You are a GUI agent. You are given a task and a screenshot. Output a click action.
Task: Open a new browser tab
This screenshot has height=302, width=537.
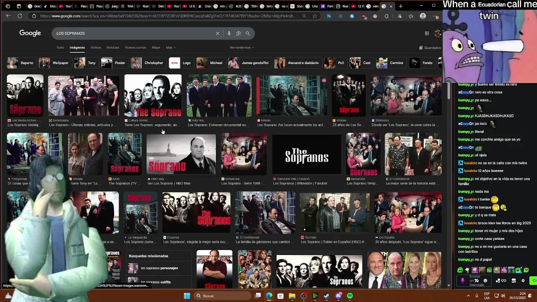[400, 6]
